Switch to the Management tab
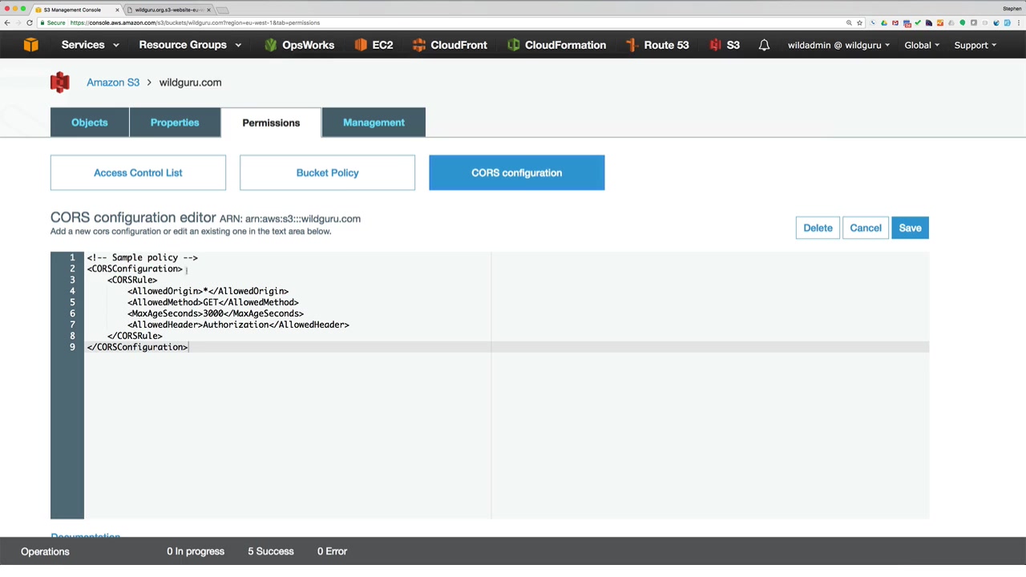Image resolution: width=1026 pixels, height=577 pixels. click(x=374, y=123)
